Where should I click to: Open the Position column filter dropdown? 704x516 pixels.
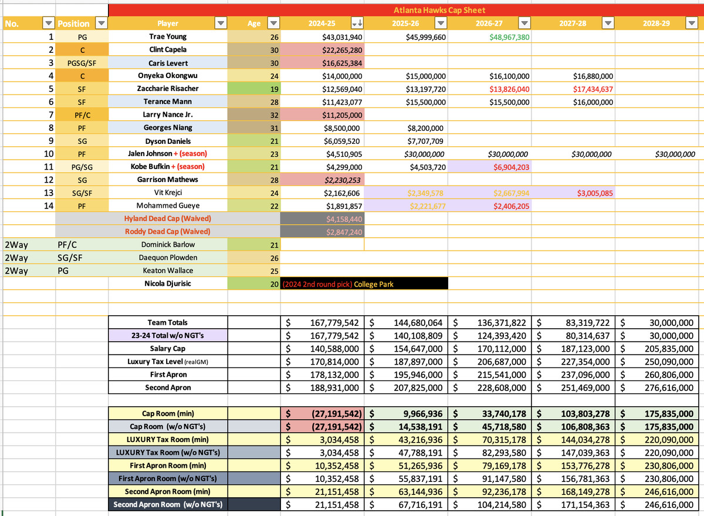[101, 23]
